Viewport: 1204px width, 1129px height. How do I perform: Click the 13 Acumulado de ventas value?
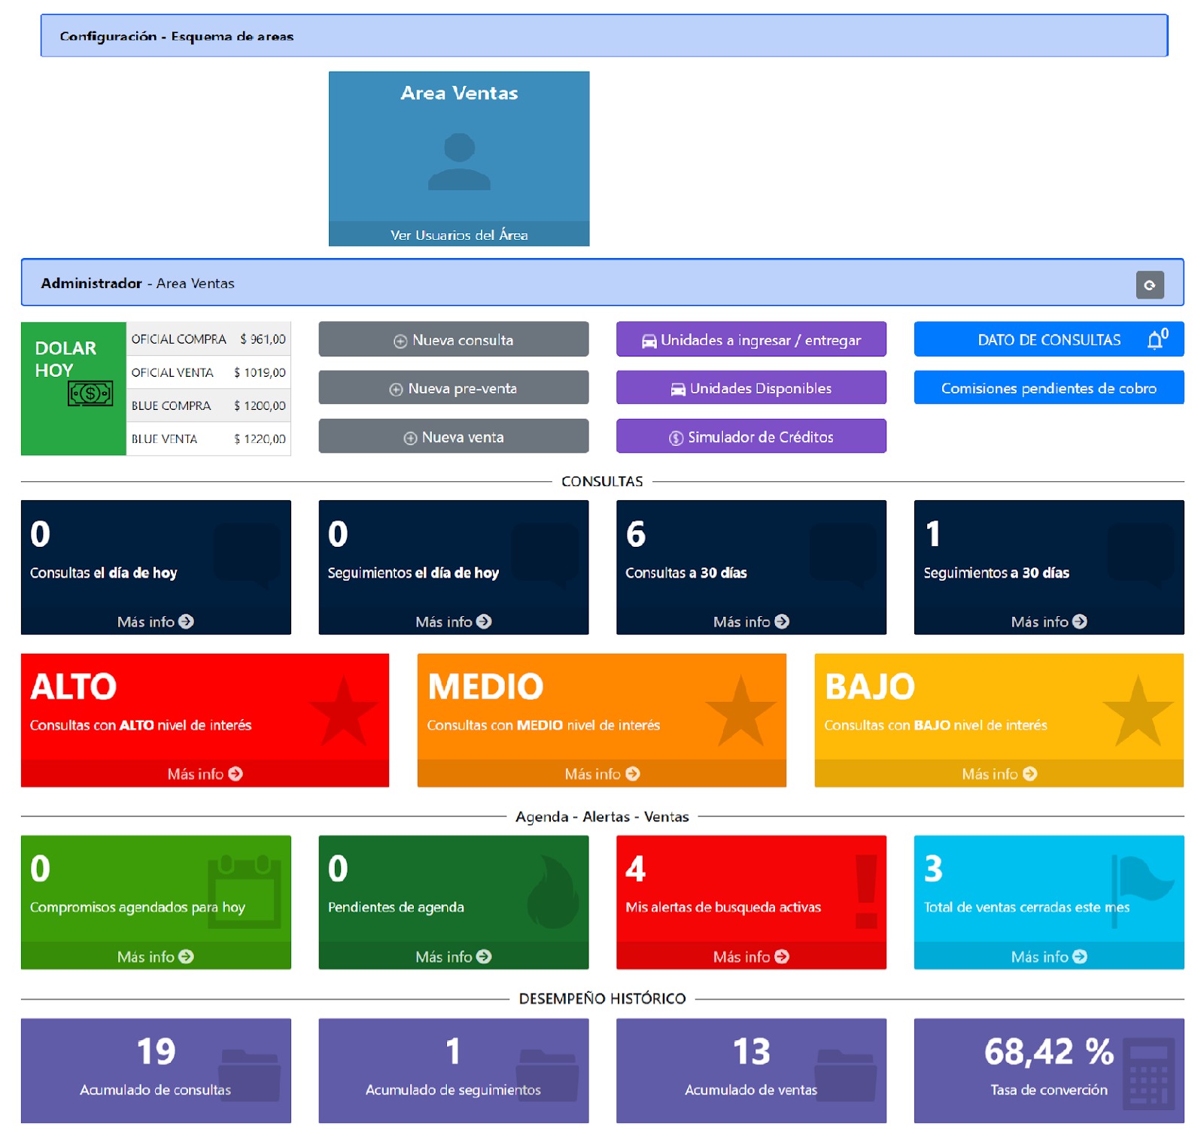[751, 1052]
